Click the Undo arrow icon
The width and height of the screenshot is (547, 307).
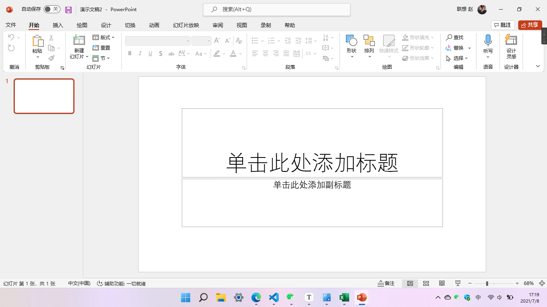coord(11,37)
